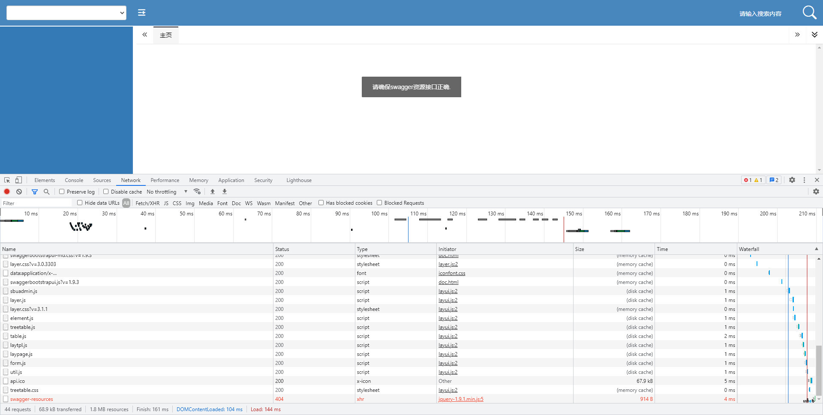Expand the tab options double-chevron menu
This screenshot has width=823, height=415.
click(x=814, y=35)
